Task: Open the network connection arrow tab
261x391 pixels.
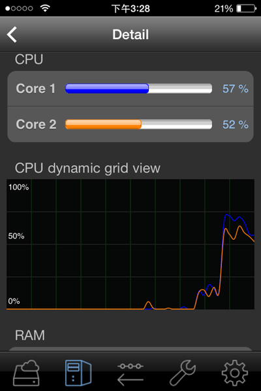Action: click(x=130, y=373)
